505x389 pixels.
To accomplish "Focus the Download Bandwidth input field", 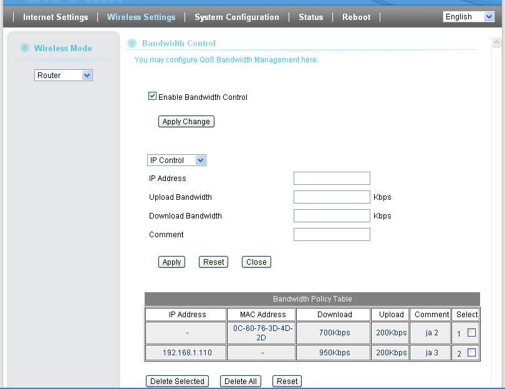I will [332, 216].
